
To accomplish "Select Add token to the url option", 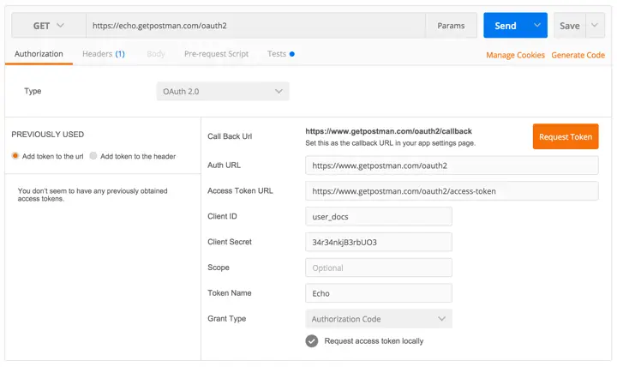I will coord(15,156).
